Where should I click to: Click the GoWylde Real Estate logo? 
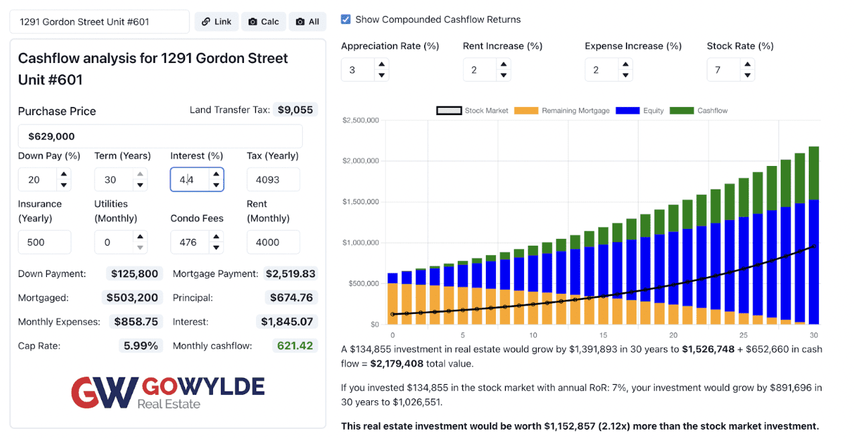[168, 392]
